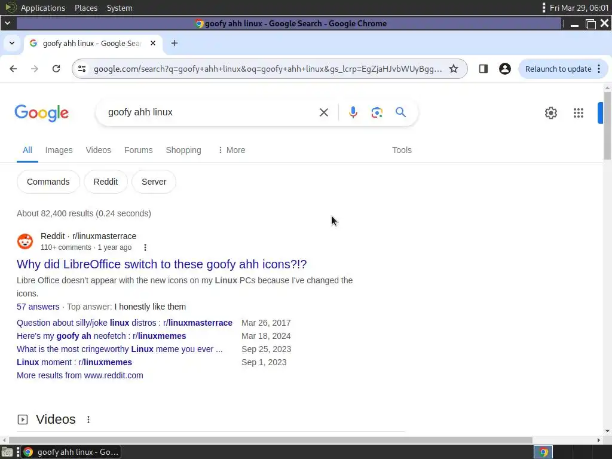The height and width of the screenshot is (459, 612).
Task: Click the URL address bar
Action: (x=268, y=69)
